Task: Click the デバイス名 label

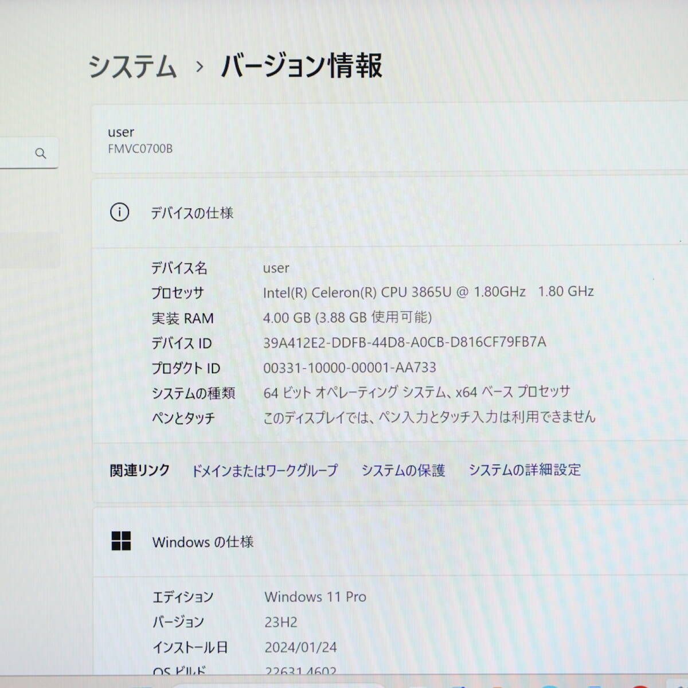Action: point(179,268)
